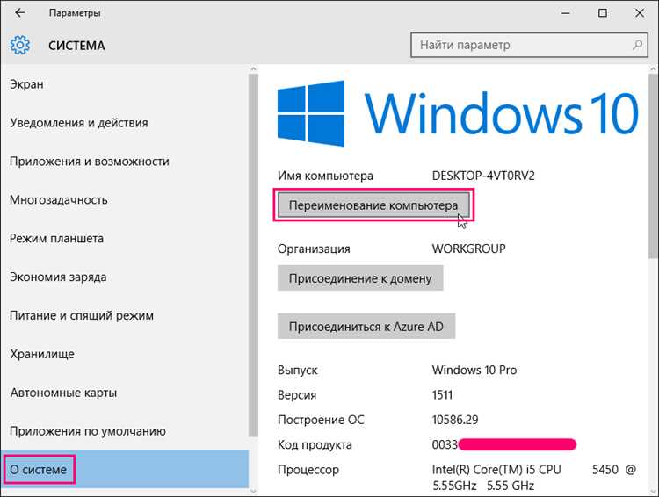Open Режим планшета settings

tap(56, 238)
